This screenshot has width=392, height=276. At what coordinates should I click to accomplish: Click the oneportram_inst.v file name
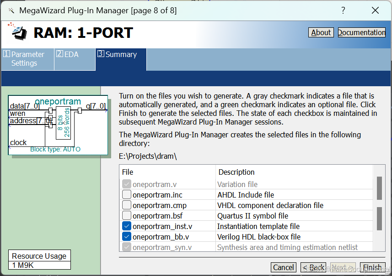pos(162,226)
